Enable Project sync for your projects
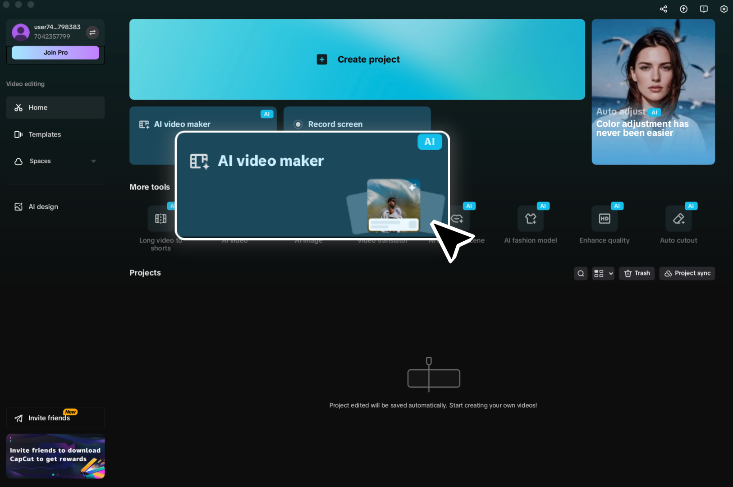 (687, 273)
